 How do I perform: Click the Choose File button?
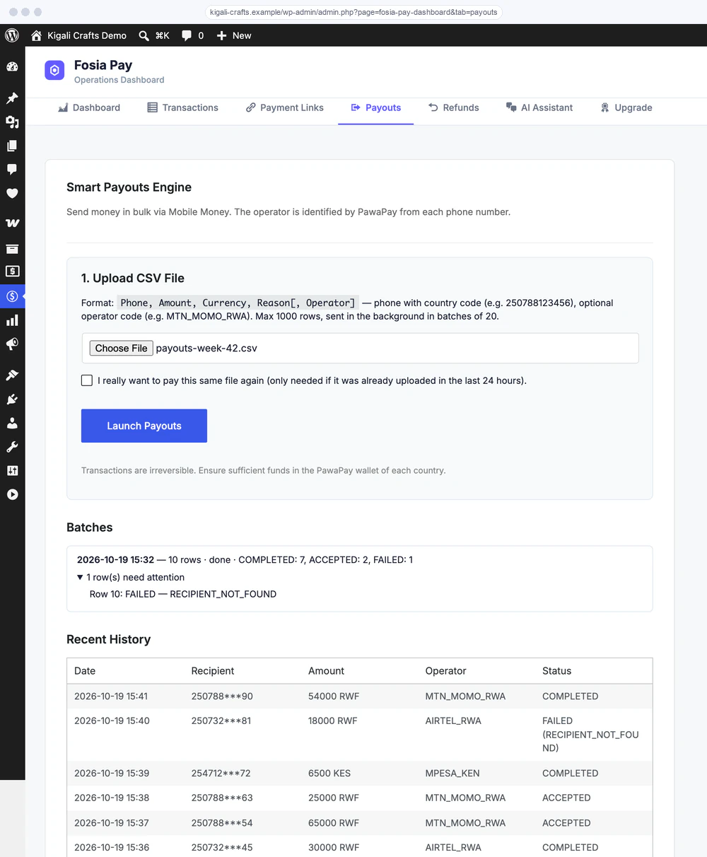[x=121, y=348]
